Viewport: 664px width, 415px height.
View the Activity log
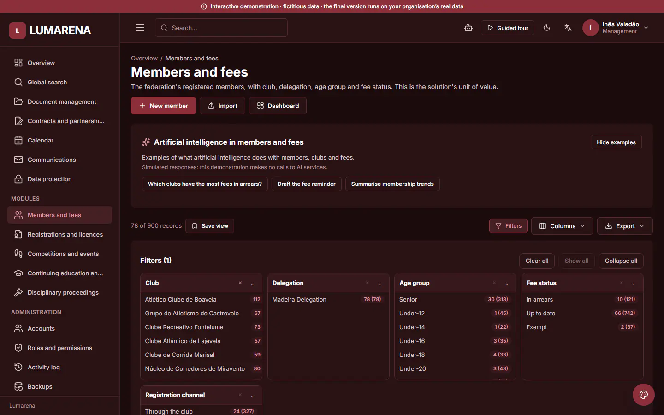(x=59, y=367)
